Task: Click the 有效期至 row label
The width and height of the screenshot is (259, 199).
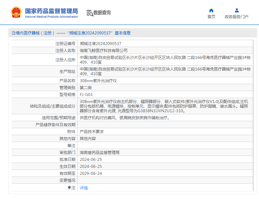Action: click(67, 173)
